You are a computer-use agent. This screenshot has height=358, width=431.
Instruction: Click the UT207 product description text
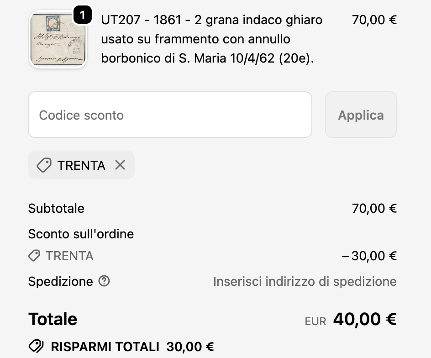pyautogui.click(x=212, y=40)
